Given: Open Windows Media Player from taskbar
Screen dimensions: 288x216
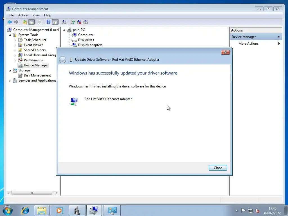Looking at the screenshot, I should (59, 210).
